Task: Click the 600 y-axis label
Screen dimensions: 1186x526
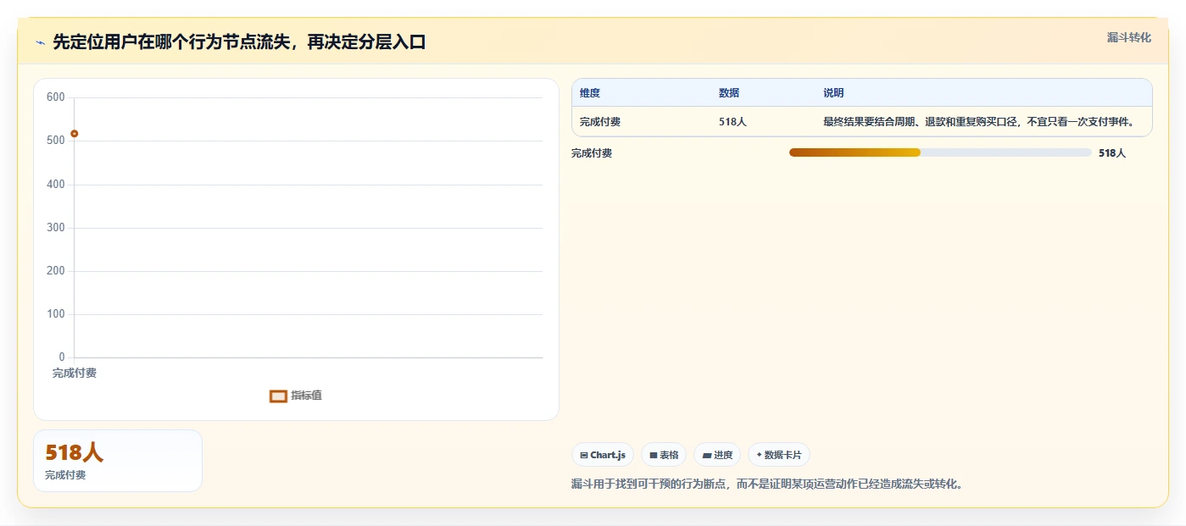Action: [56, 97]
